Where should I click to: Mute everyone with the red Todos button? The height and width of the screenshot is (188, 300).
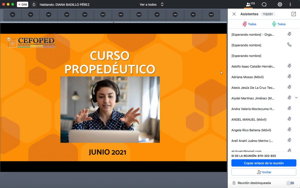tap(249, 24)
